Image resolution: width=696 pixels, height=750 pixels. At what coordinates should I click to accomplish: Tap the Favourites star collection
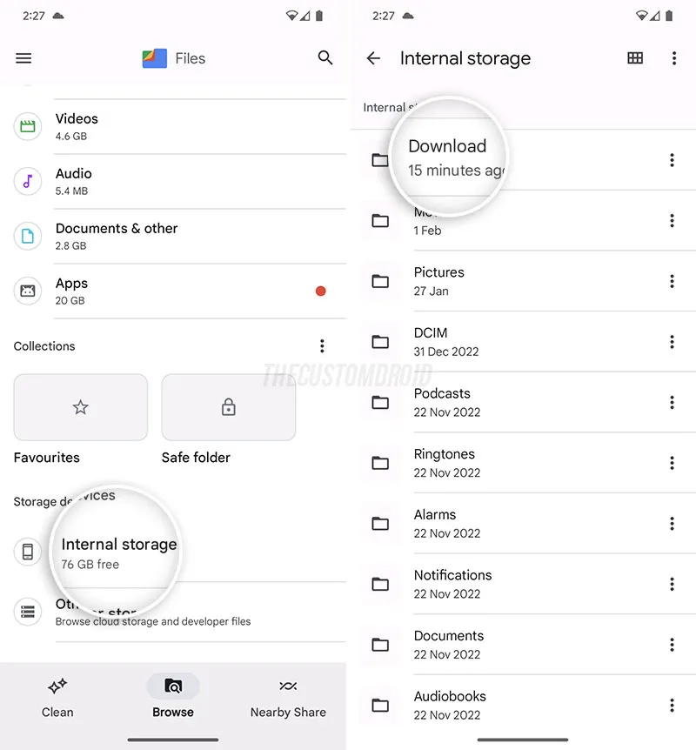(80, 407)
